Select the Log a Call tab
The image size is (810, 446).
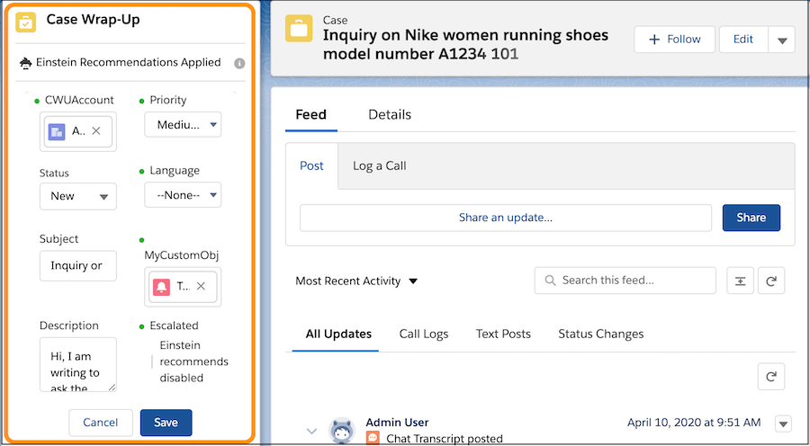[379, 165]
